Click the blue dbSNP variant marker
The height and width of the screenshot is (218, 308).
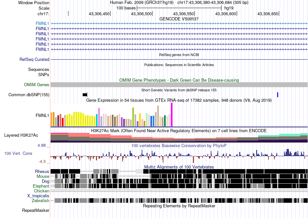point(278,95)
